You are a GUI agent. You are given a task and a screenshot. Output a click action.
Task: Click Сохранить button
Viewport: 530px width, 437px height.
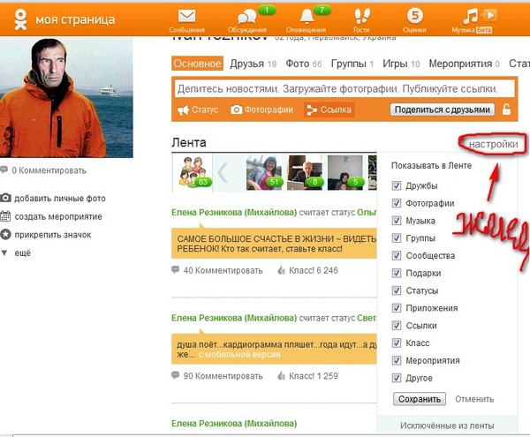pos(419,399)
